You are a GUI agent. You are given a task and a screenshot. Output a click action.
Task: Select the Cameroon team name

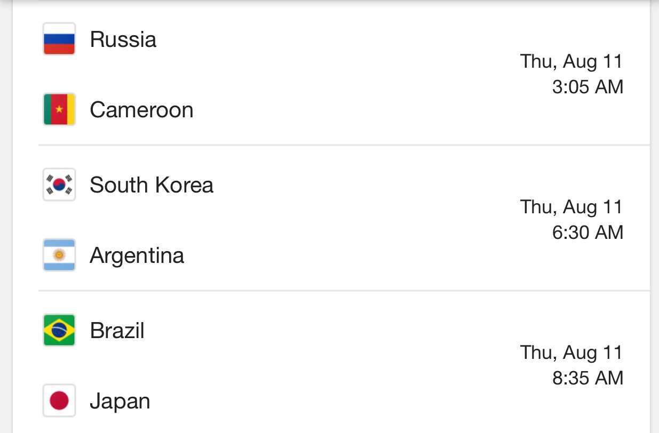coord(141,110)
